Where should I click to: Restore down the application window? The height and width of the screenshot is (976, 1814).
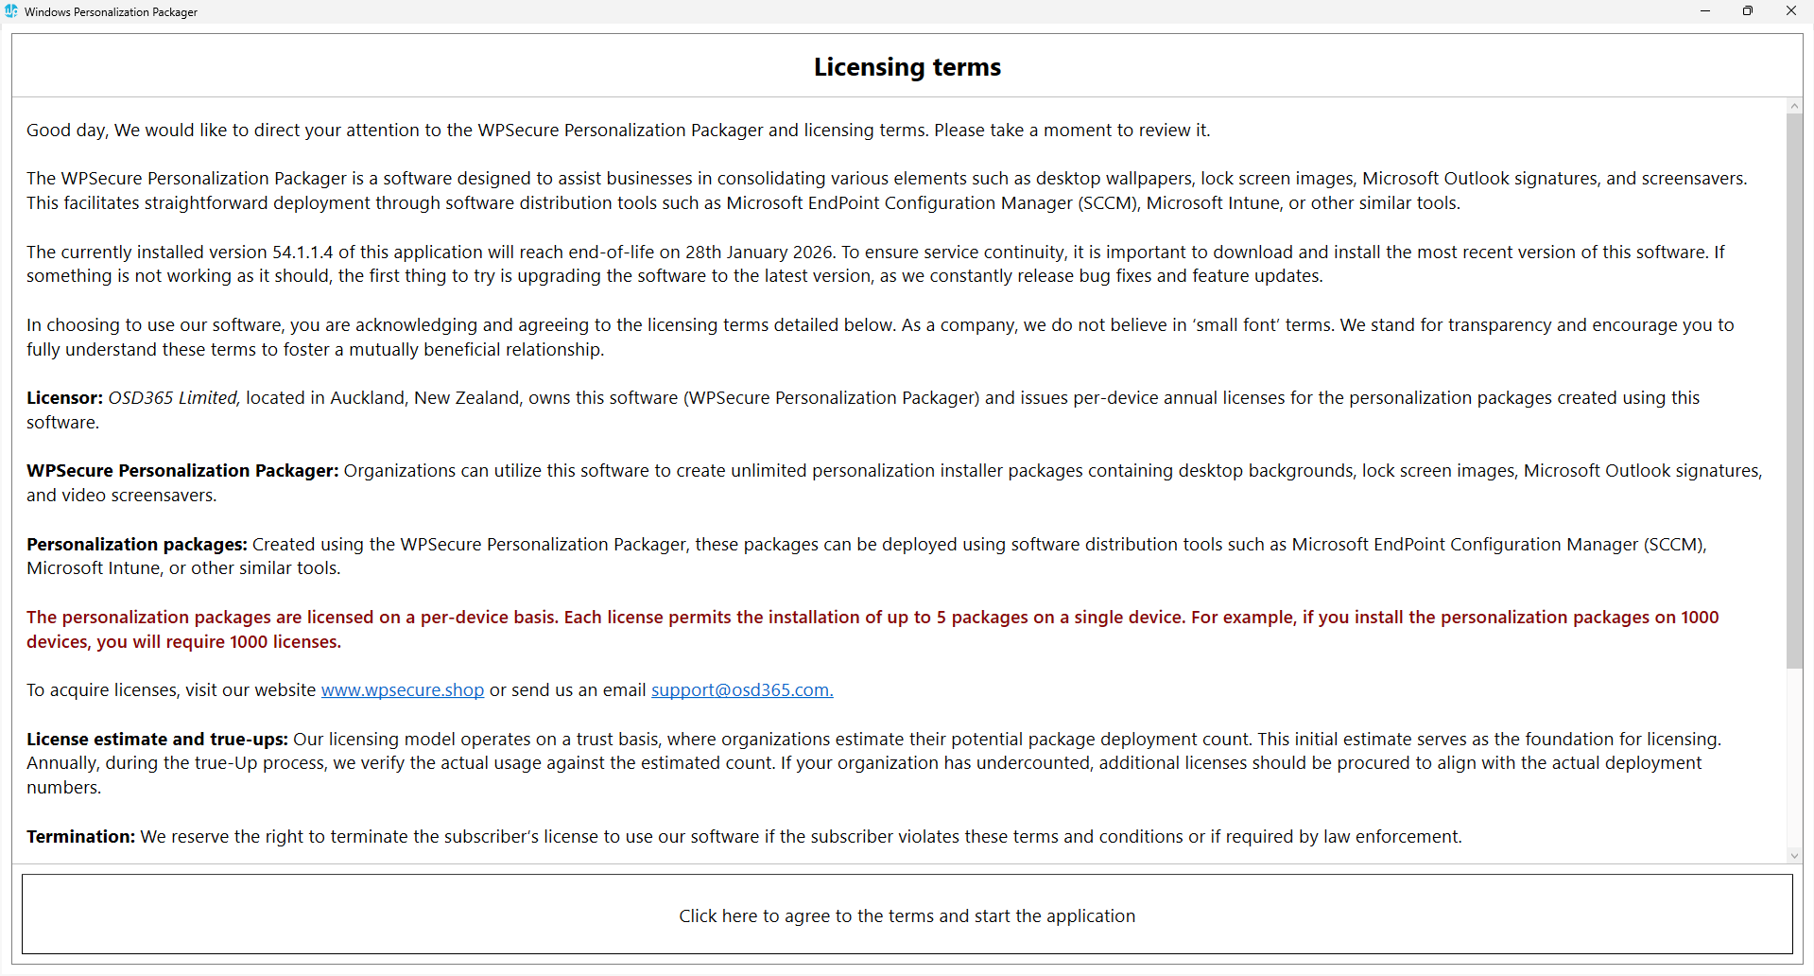[1748, 11]
